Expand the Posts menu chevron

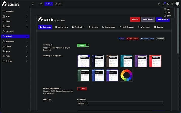point(27,17)
